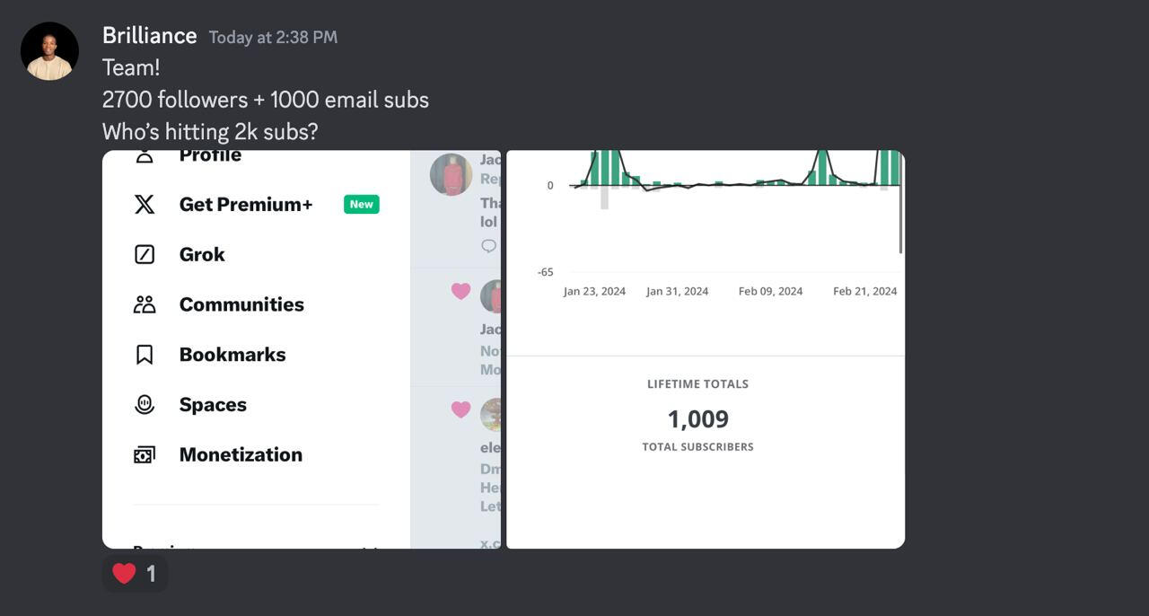The height and width of the screenshot is (616, 1149).
Task: Click the Spaces microphone icon
Action: pos(145,405)
